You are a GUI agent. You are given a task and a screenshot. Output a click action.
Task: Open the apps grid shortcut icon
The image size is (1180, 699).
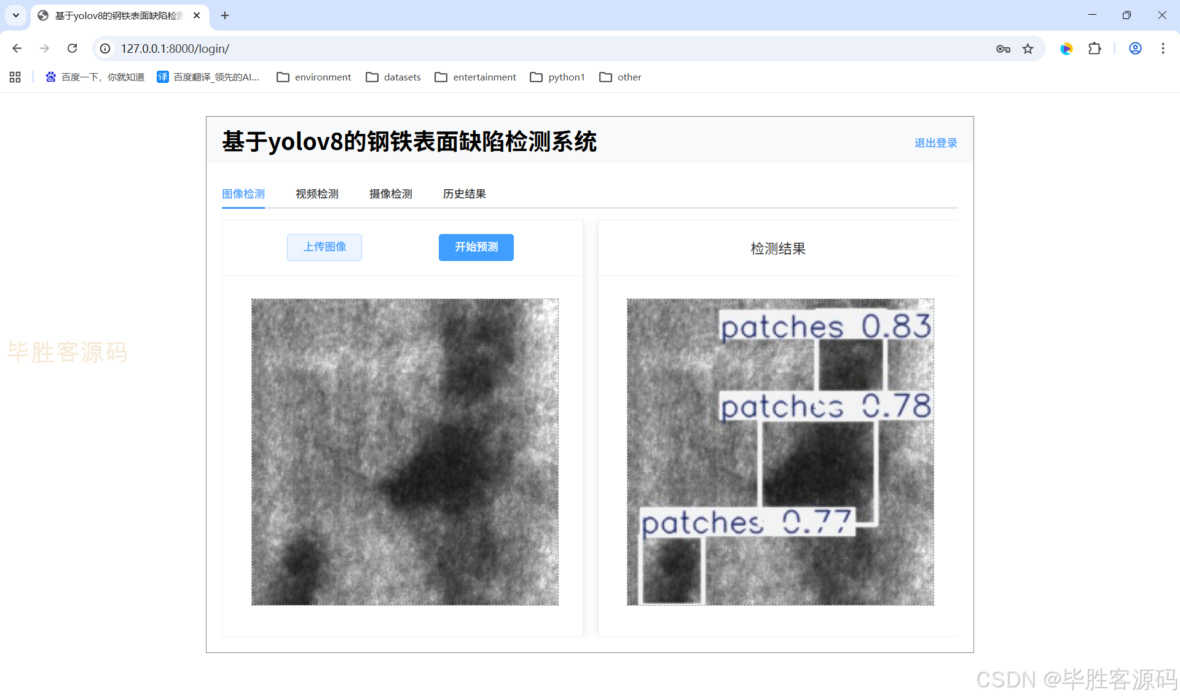click(15, 77)
